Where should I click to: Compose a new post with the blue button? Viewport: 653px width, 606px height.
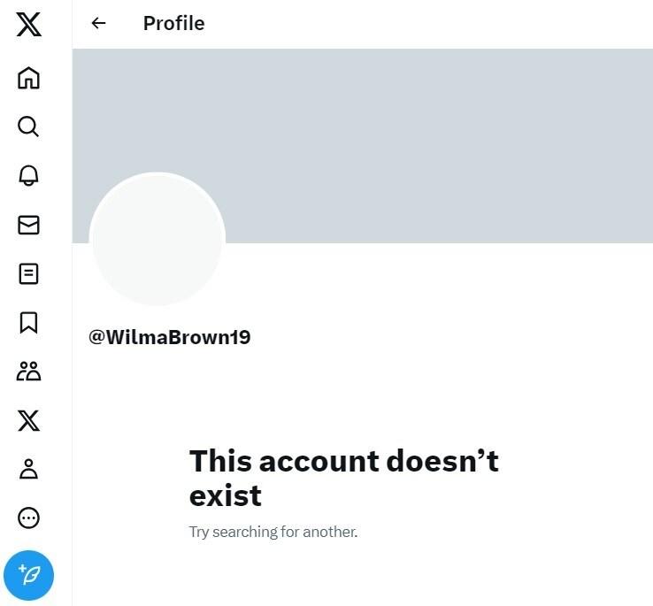(x=28, y=575)
